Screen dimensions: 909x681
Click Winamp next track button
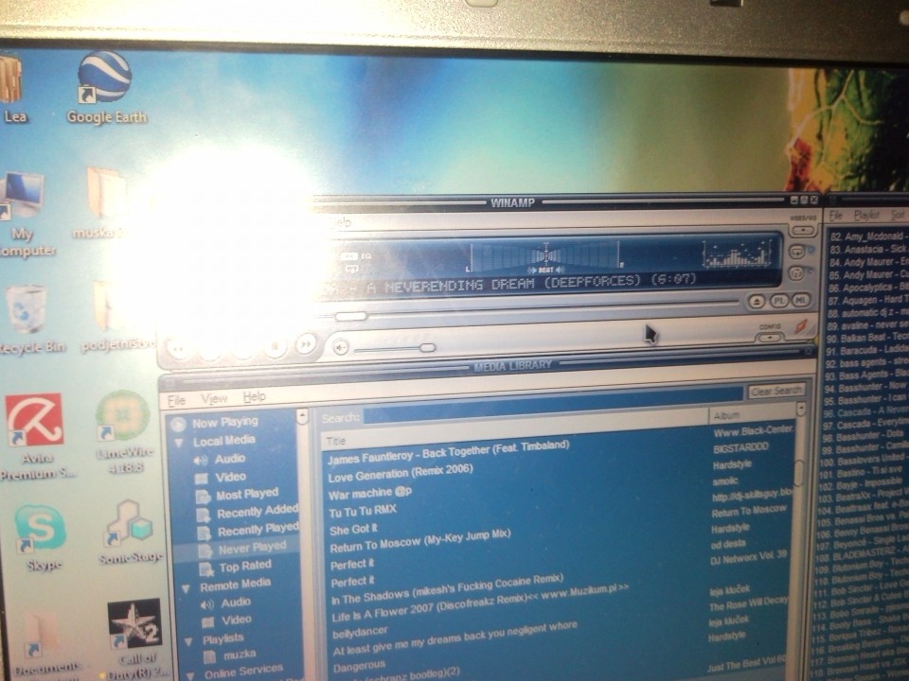(306, 344)
